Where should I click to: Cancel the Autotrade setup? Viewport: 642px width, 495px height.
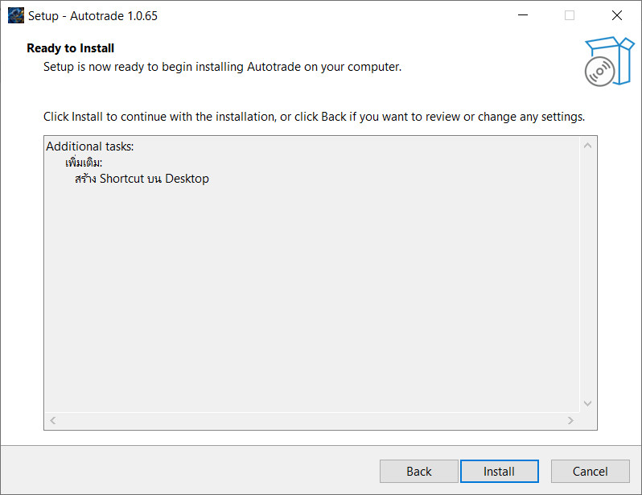(x=590, y=471)
